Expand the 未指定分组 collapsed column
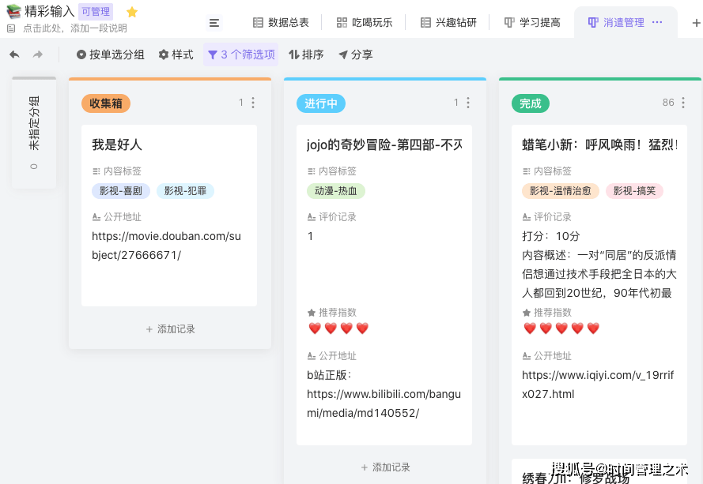Viewport: 703px width, 484px height. click(x=34, y=133)
